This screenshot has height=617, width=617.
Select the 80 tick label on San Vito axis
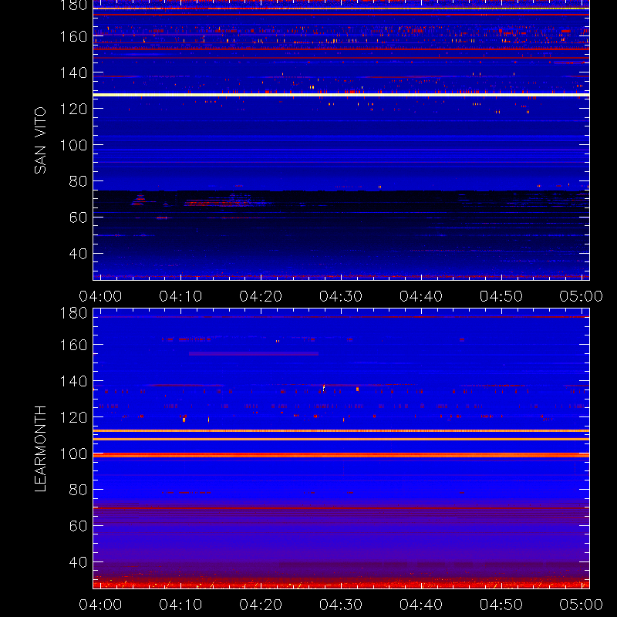(x=79, y=181)
